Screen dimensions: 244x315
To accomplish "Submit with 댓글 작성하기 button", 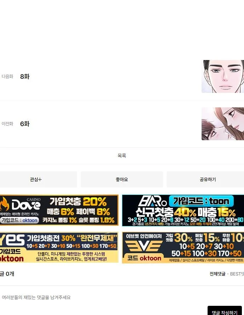I will 225,312.
